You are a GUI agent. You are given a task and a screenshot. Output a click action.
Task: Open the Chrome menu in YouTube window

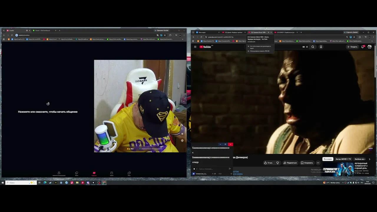pyautogui.click(x=373, y=37)
